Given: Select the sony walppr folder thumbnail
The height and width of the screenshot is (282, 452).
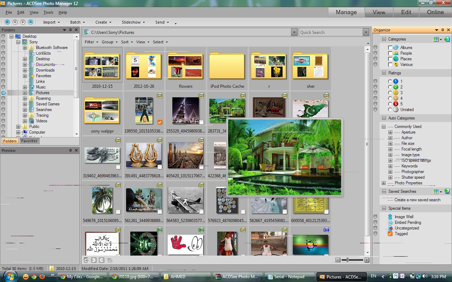Looking at the screenshot, I should point(102,114).
